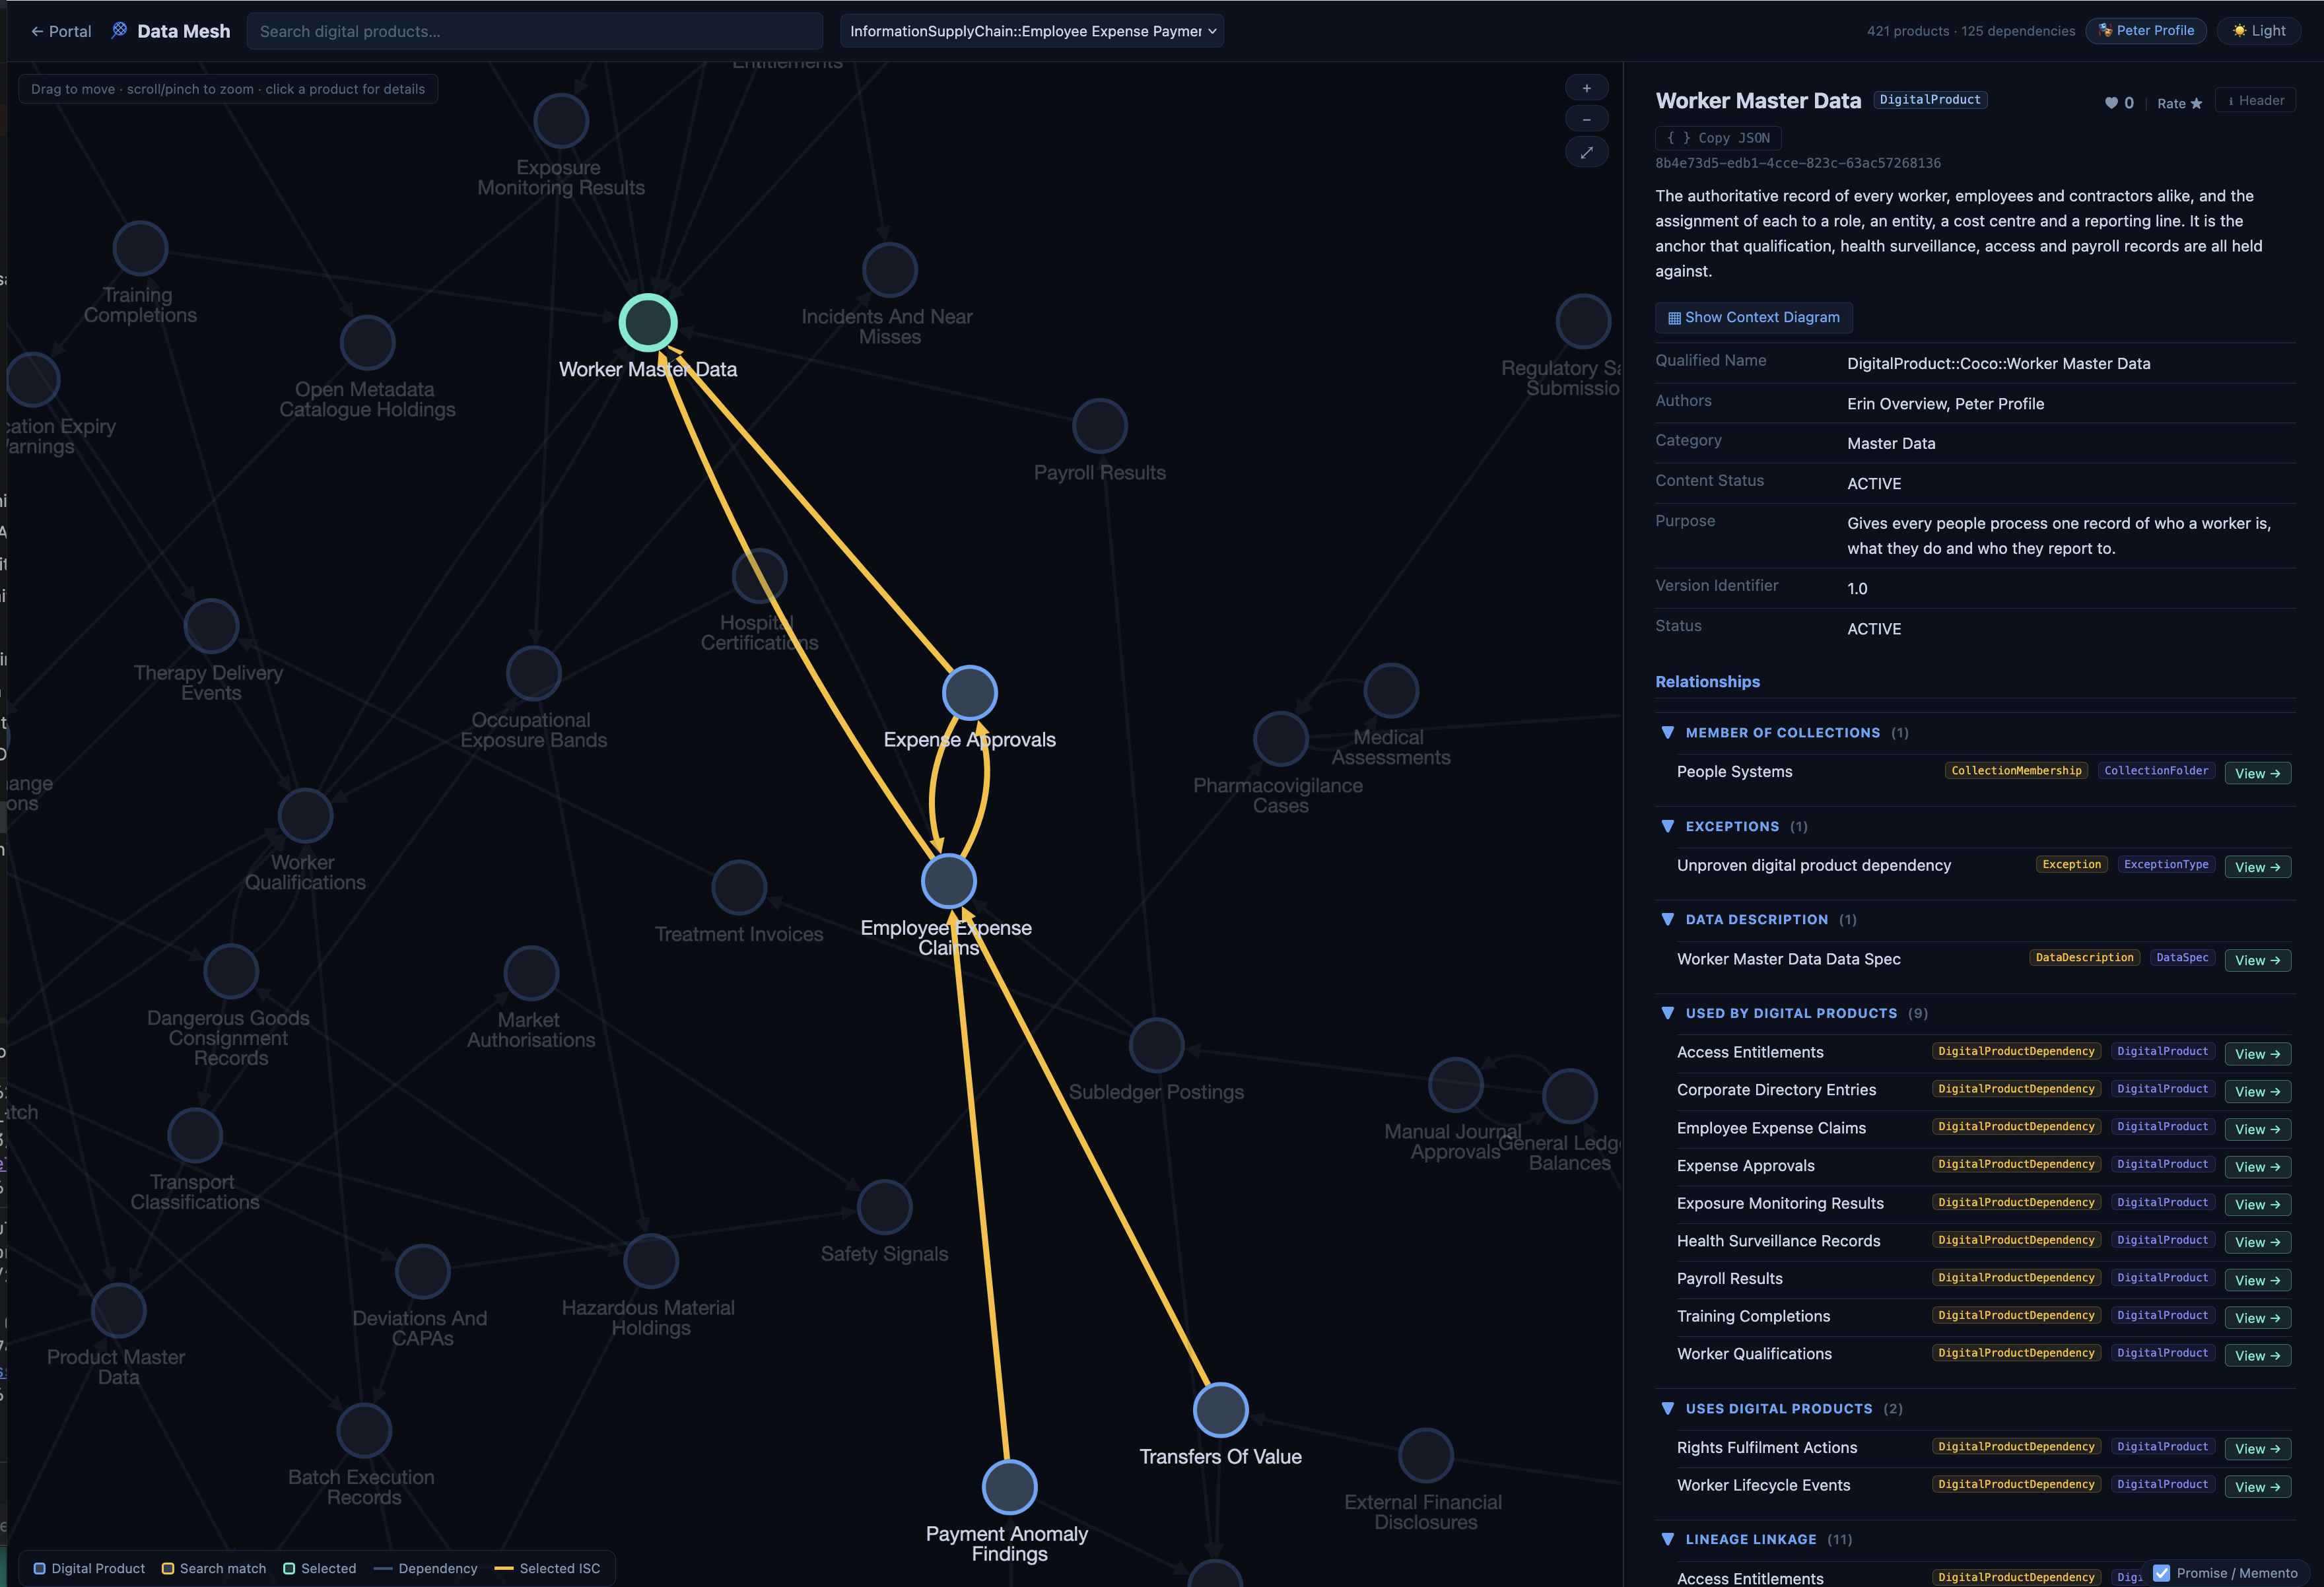2324x1587 pixels.
Task: Select the Treatment Invoices node circle
Action: coord(739,887)
